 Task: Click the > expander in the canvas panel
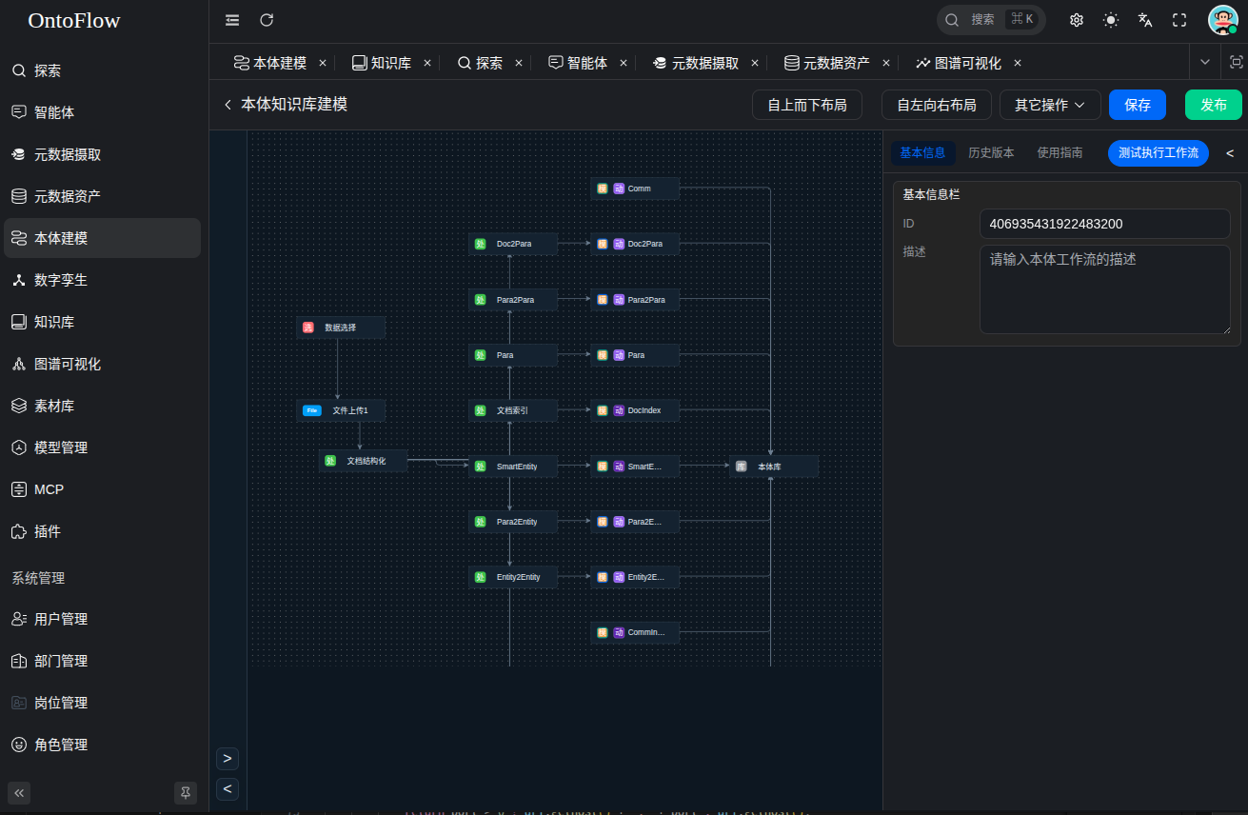point(228,759)
